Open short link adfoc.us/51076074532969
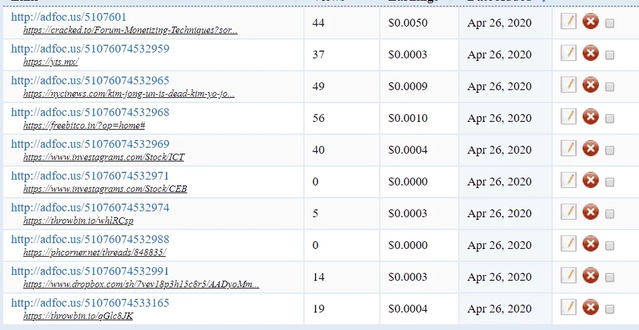 pyautogui.click(x=90, y=144)
